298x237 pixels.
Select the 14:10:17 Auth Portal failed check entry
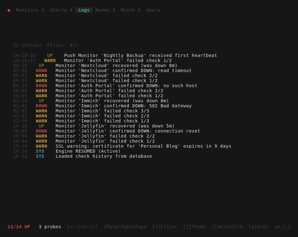click(92, 60)
